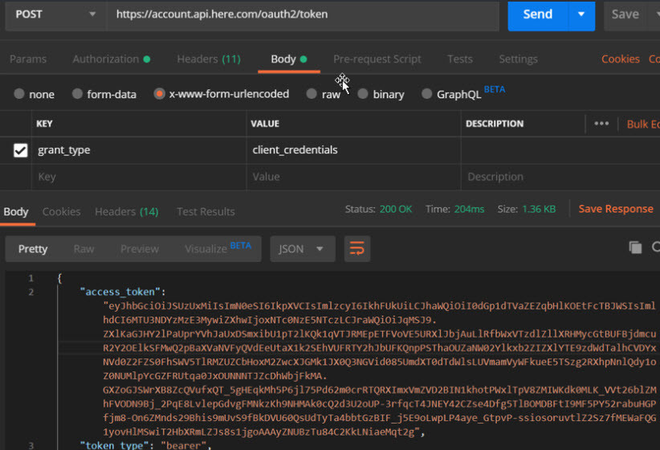Uncheck the grant_type row checkbox

(20, 150)
